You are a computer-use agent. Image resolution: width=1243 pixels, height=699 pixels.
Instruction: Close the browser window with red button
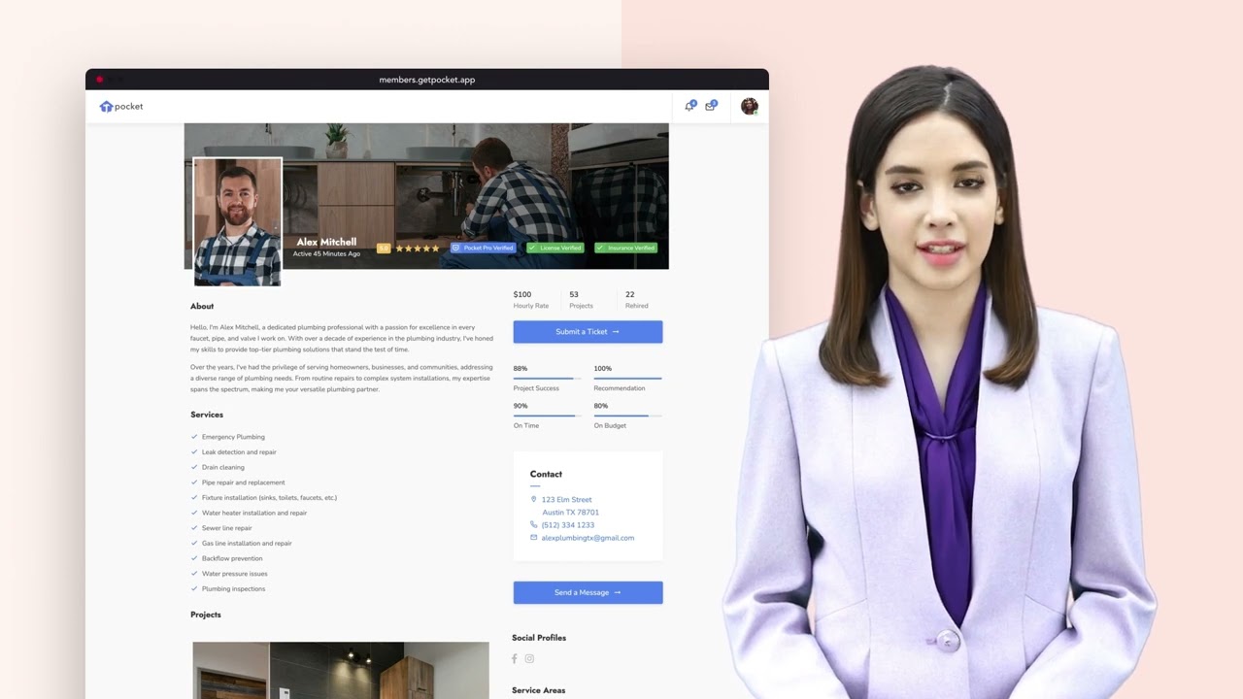pyautogui.click(x=99, y=80)
